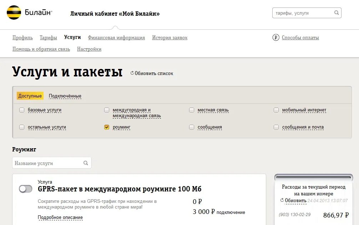Viewport: 359px width, 225px height.
Task: Check the остальные услуги checkbox
Action: [x=22, y=127]
